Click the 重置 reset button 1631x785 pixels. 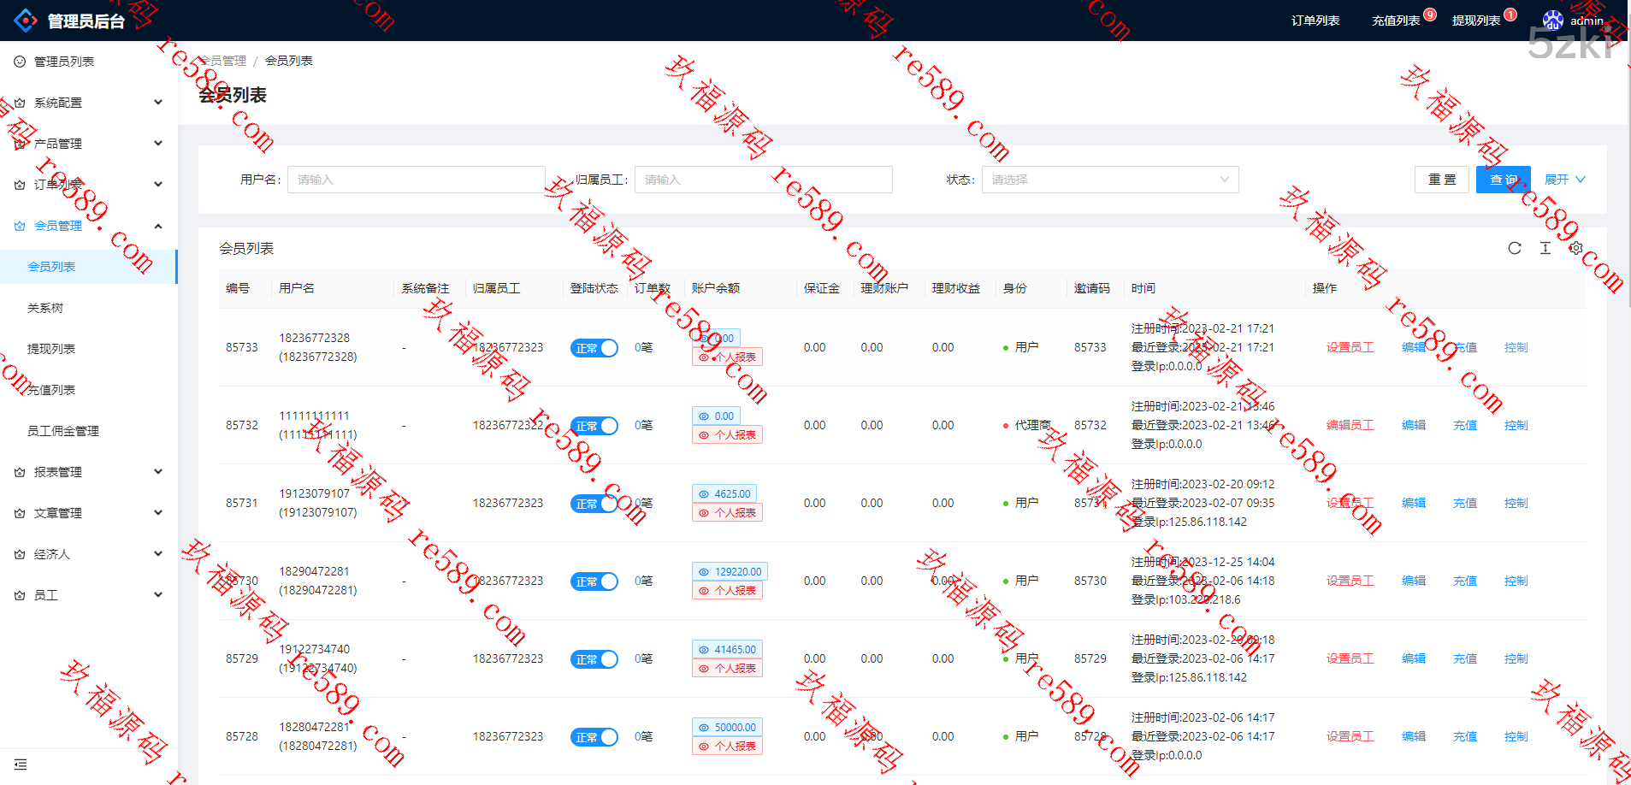pyautogui.click(x=1442, y=180)
